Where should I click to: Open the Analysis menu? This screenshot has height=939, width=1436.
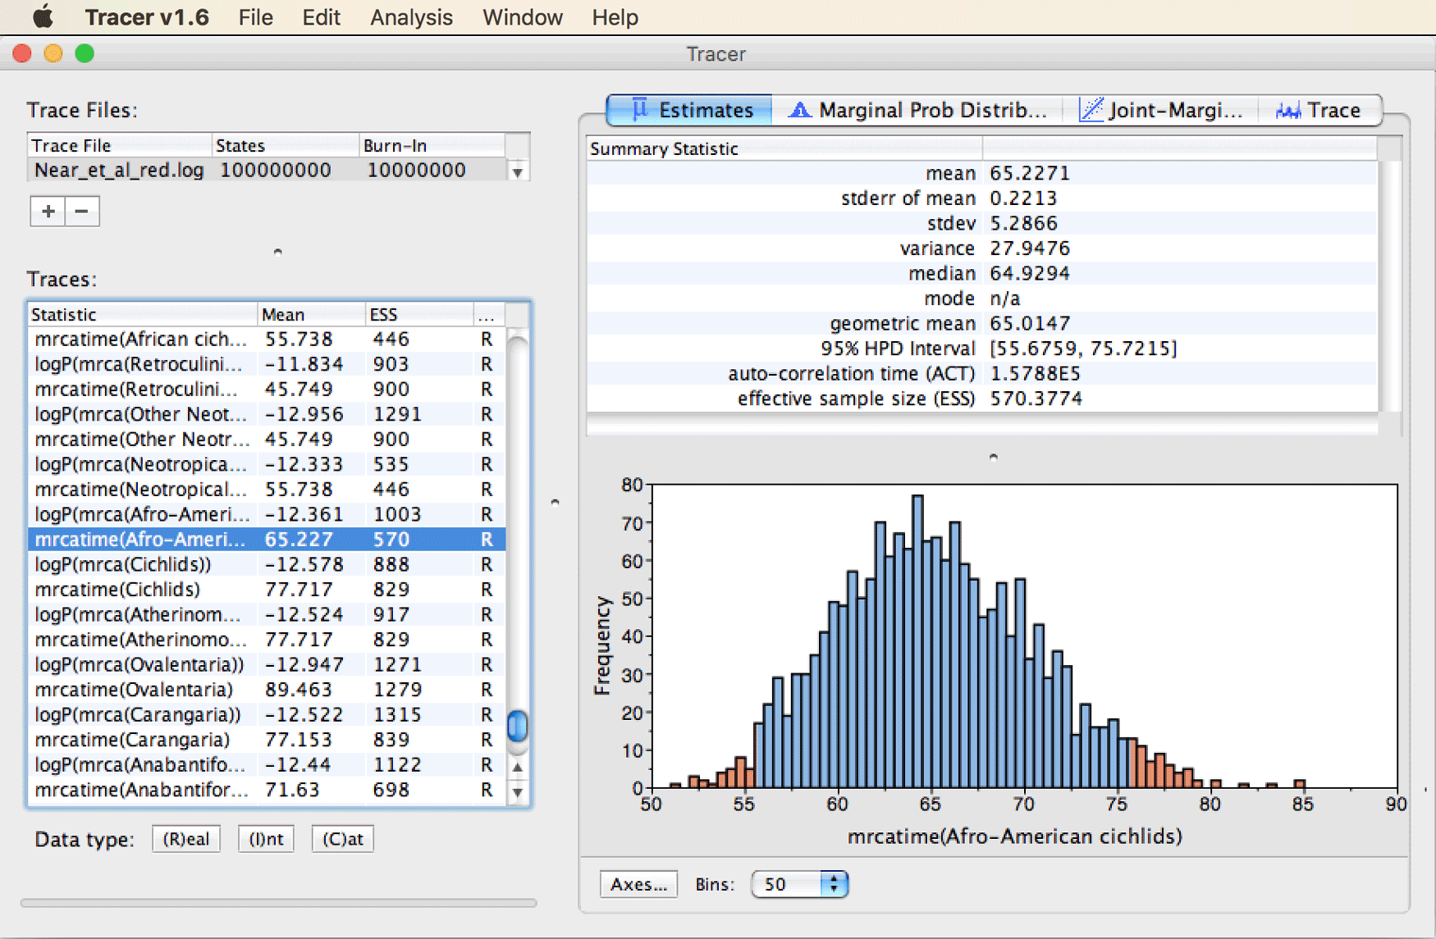(x=411, y=17)
